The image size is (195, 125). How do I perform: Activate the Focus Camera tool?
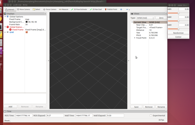click(50, 9)
